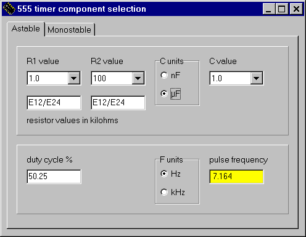Maximize the 555 timer window
Screen dimensions: 306x237
282,9
